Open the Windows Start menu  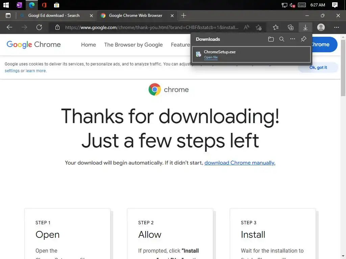(x=6, y=5)
